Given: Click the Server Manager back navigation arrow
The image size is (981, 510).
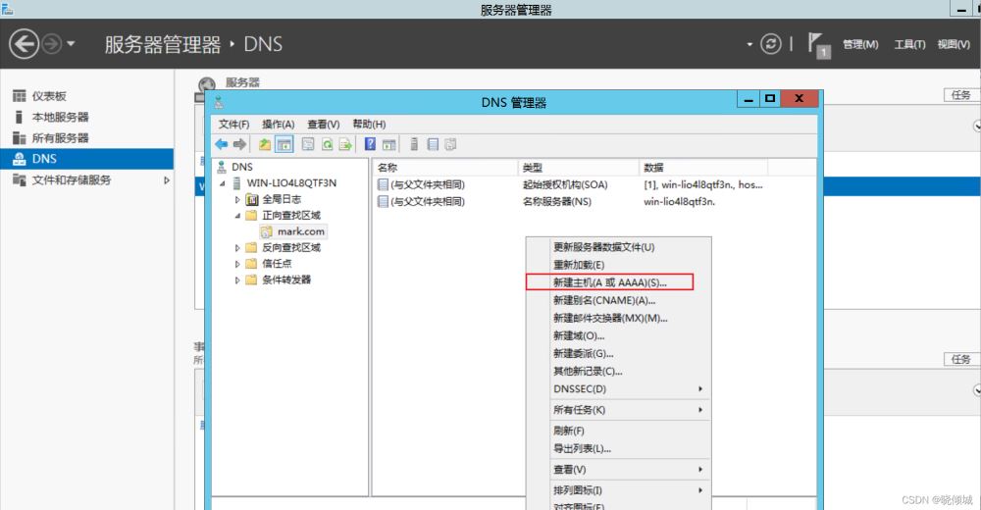Looking at the screenshot, I should [24, 44].
